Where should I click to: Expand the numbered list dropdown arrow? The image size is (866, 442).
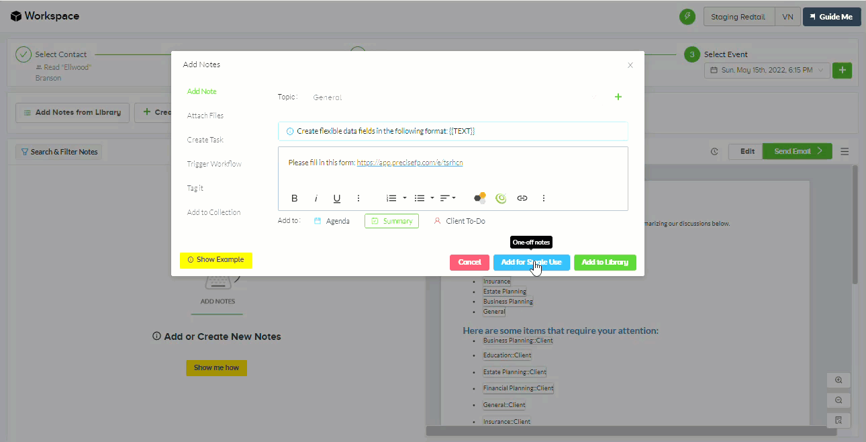click(x=404, y=198)
